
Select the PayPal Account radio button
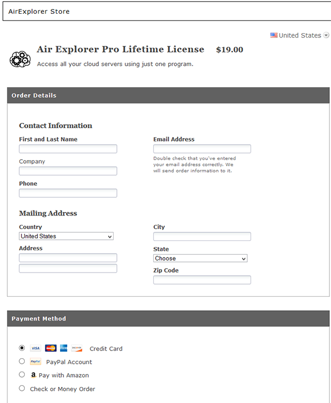[22, 361]
